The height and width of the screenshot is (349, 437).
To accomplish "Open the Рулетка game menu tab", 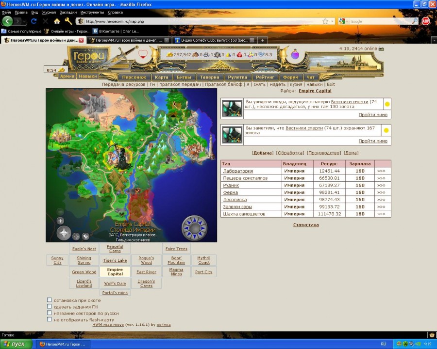I will [237, 77].
